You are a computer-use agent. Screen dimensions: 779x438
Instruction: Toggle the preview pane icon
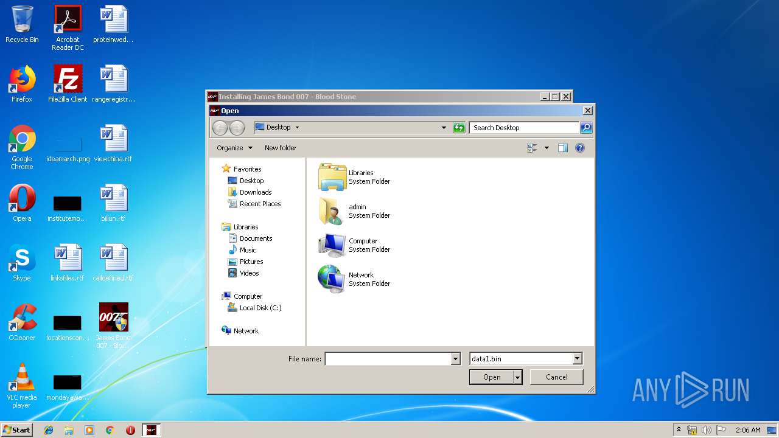point(563,148)
